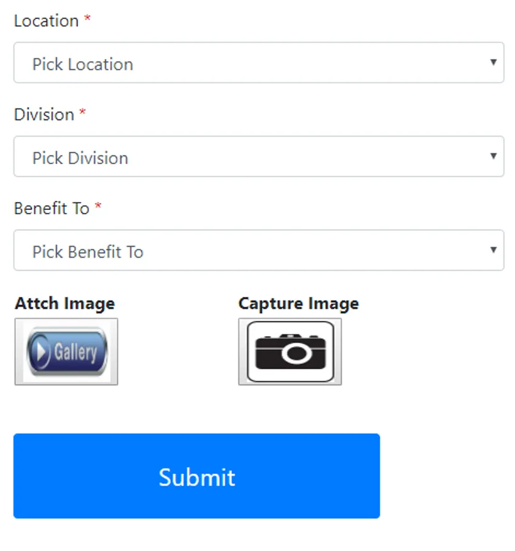Open the Pick Location dropdown
515x551 pixels.
(x=258, y=63)
